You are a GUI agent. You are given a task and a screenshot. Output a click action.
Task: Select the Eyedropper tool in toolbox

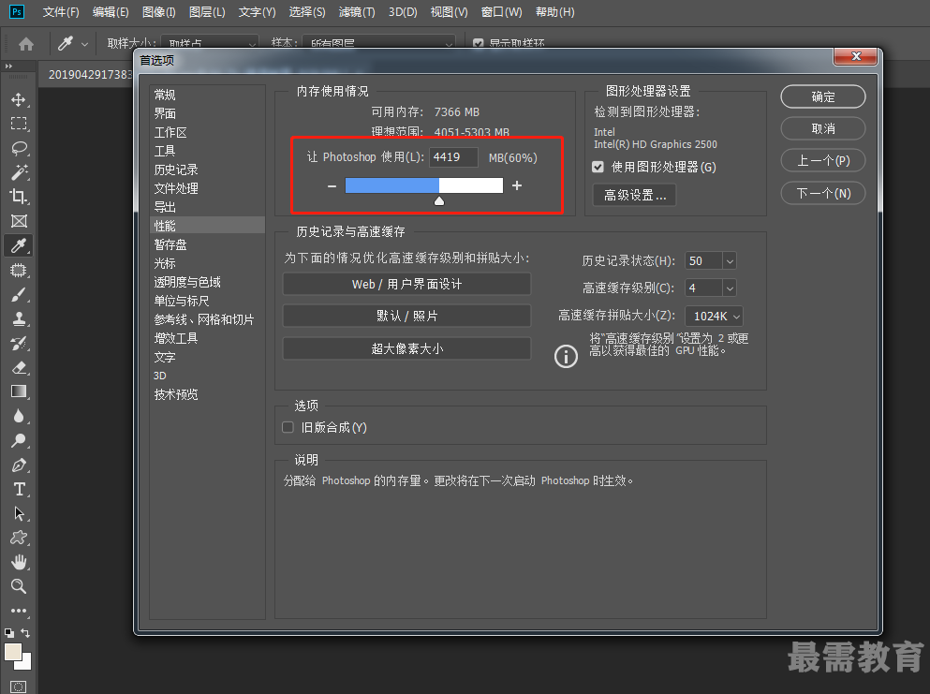[19, 245]
